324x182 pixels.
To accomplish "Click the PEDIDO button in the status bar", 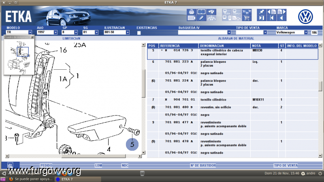I will pos(46,165).
